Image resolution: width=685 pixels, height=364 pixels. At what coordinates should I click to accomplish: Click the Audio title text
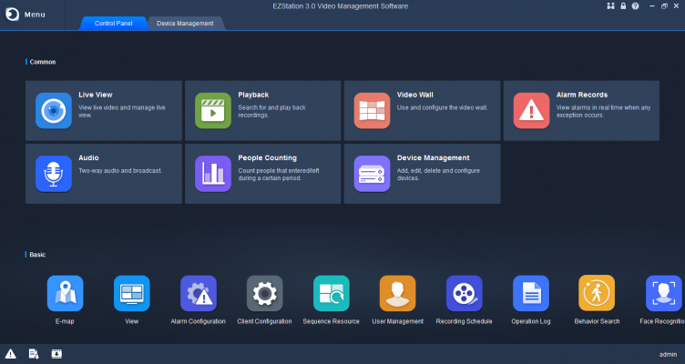coord(88,158)
